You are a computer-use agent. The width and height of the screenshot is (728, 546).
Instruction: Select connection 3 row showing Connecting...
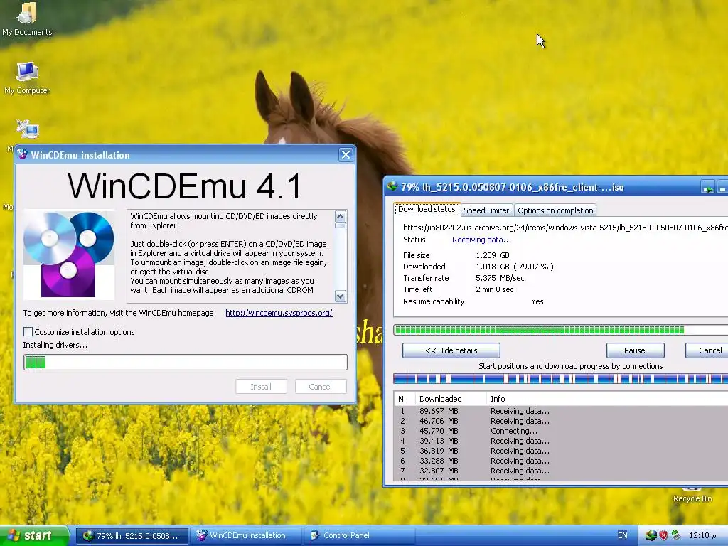tap(562, 431)
